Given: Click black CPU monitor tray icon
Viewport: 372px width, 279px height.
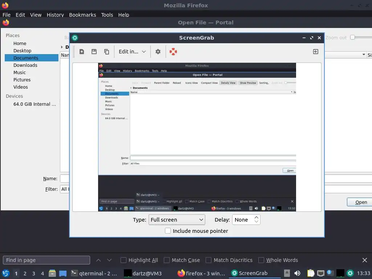Looking at the screenshot, I should point(340,273).
